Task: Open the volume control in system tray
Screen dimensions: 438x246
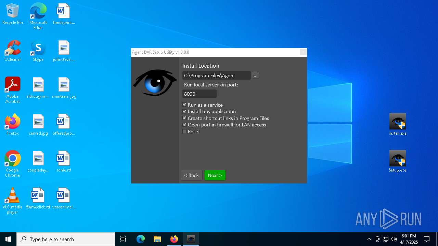Action: [x=394, y=239]
